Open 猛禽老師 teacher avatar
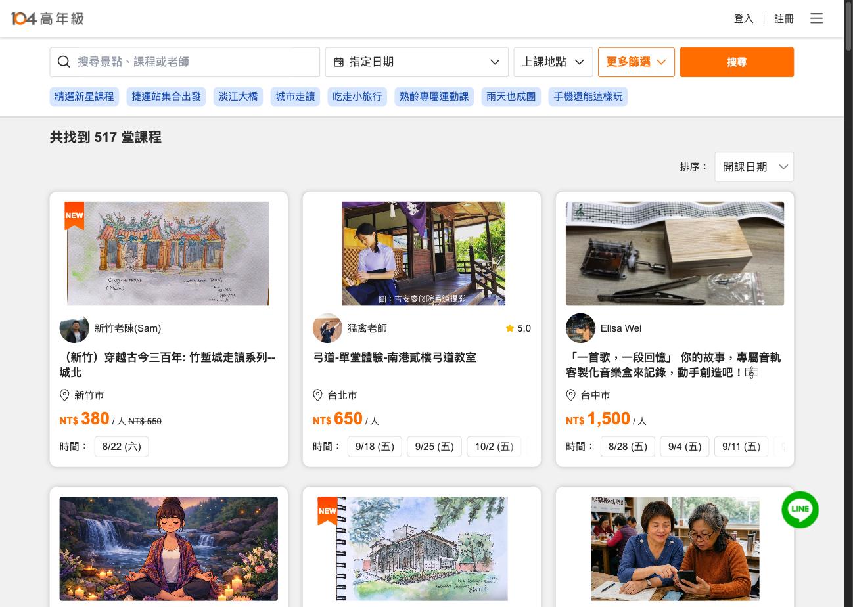The image size is (853, 607). [x=327, y=328]
